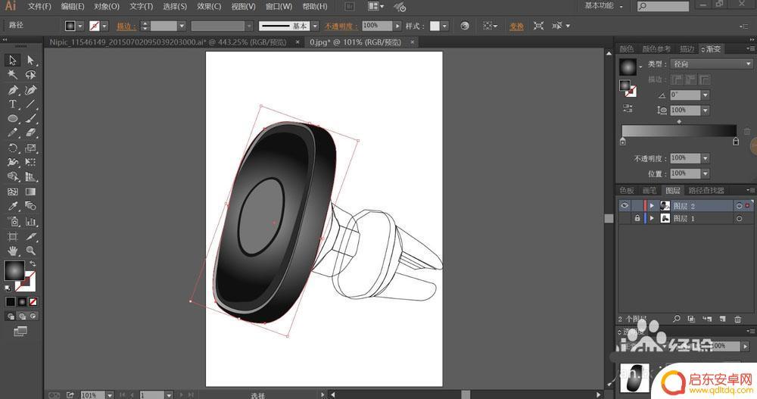The height and width of the screenshot is (399, 757).
Task: Click 不透明度 link in control bar
Action: click(x=341, y=26)
